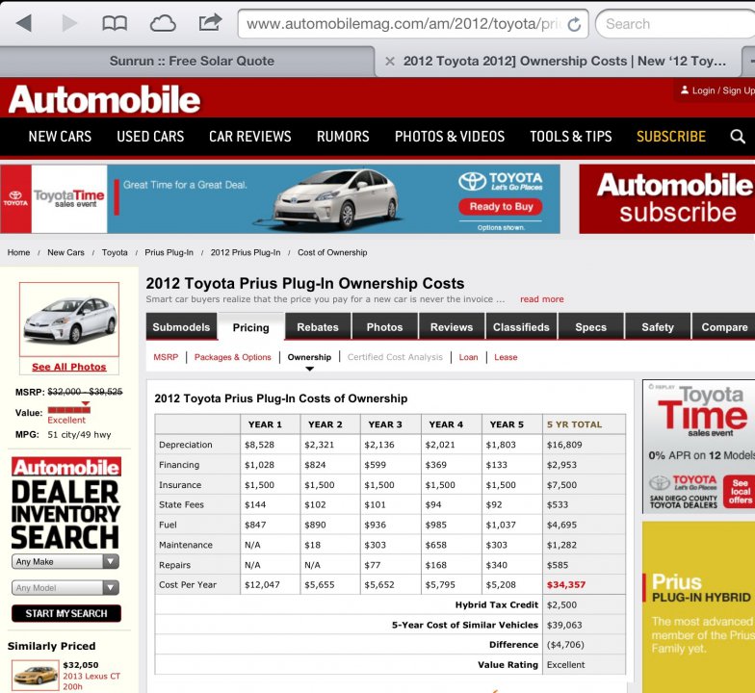Open the Ownership sub-tab
755x693 pixels.
(309, 357)
